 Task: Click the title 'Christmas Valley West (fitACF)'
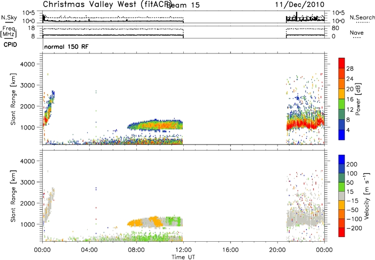107,5
